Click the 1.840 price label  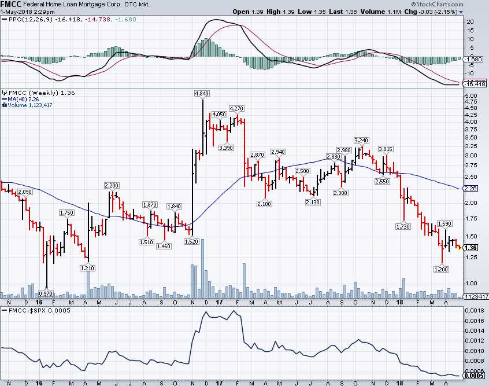click(x=175, y=207)
